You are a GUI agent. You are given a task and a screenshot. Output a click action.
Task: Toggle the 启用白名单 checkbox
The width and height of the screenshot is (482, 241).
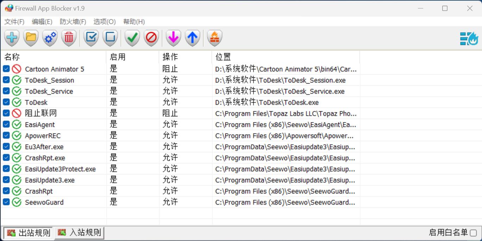point(473,233)
